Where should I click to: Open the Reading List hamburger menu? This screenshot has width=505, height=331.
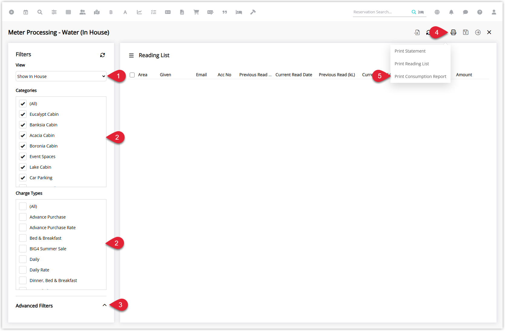(x=131, y=56)
